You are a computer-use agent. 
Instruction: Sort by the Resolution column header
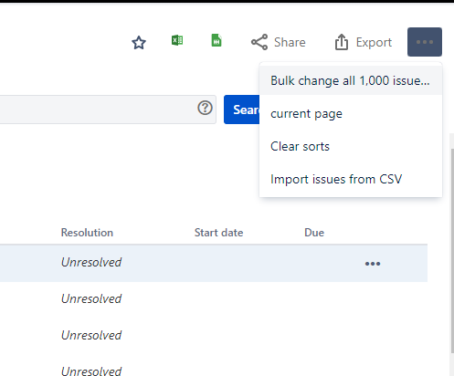(87, 233)
